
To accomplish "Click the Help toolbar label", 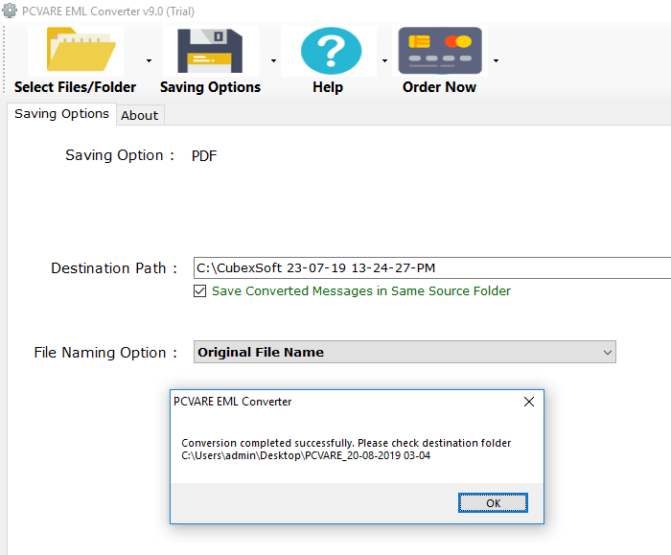I will pos(328,87).
